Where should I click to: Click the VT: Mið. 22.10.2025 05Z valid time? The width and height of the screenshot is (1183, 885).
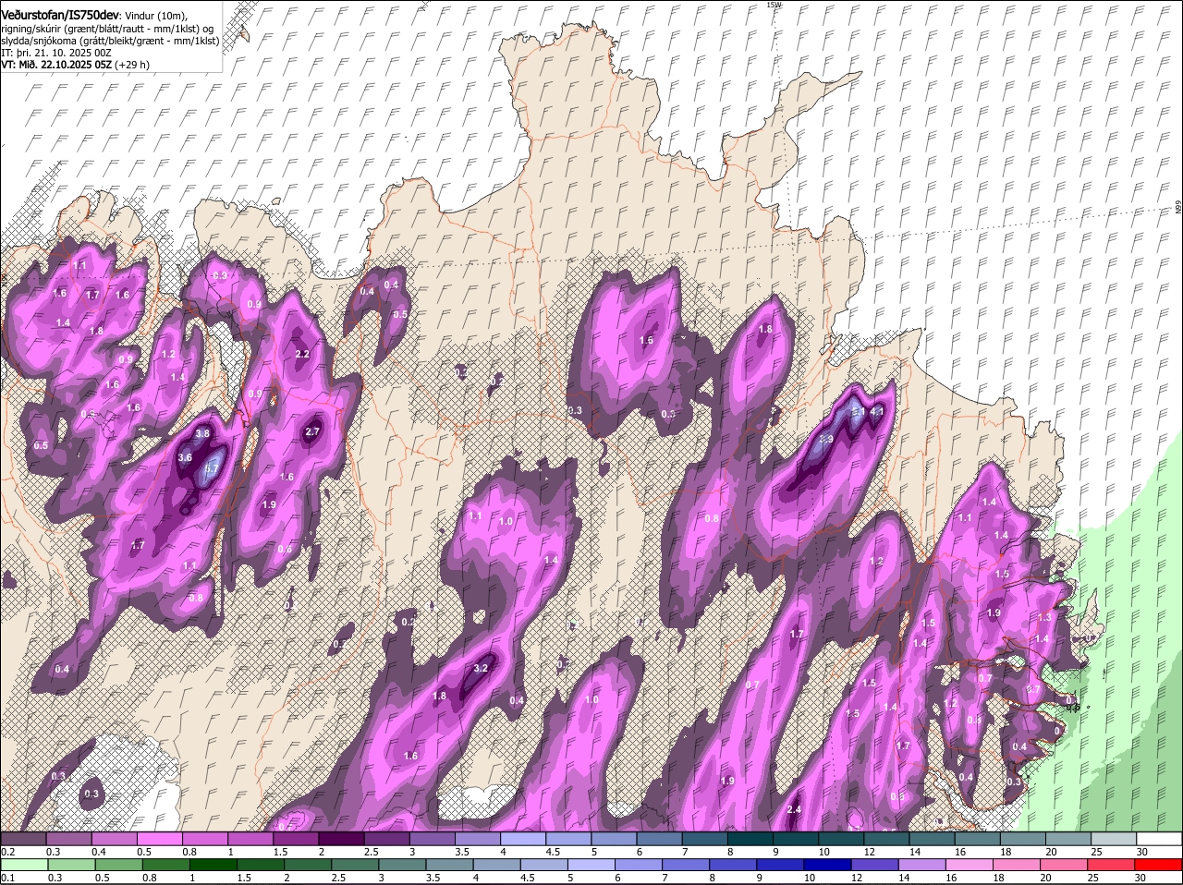click(x=55, y=65)
